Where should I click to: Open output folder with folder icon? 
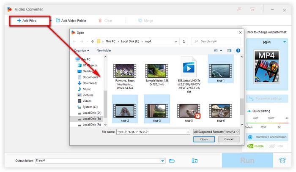tap(172, 161)
